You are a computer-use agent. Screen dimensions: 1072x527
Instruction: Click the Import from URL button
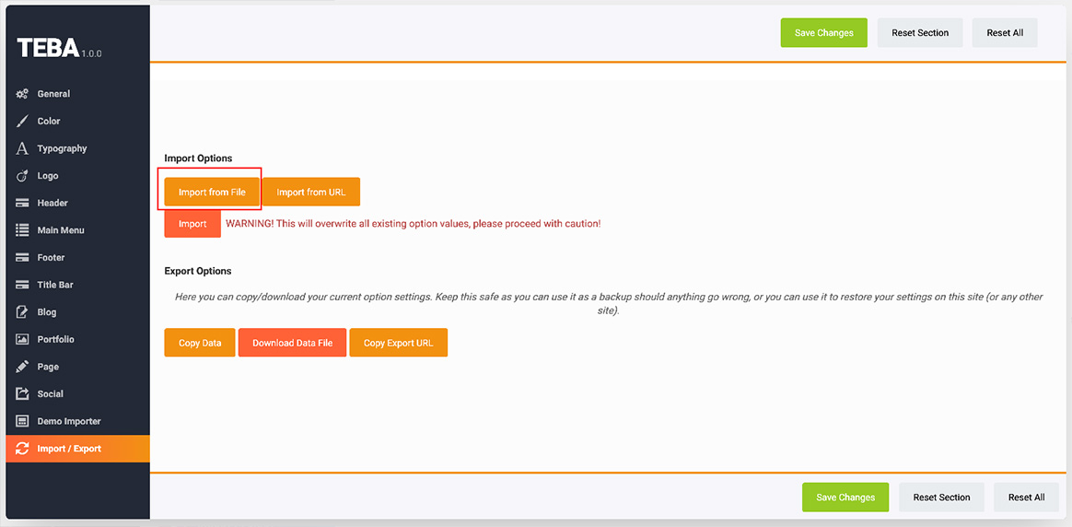pyautogui.click(x=311, y=192)
